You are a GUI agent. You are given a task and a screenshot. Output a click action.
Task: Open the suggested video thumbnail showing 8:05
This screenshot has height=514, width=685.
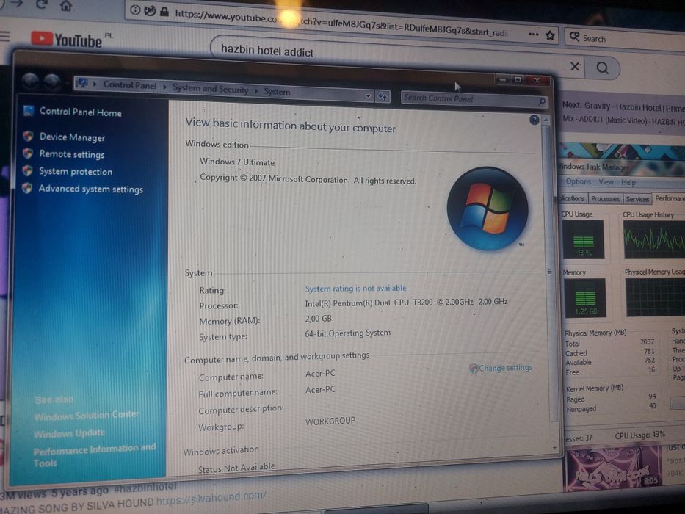(614, 468)
